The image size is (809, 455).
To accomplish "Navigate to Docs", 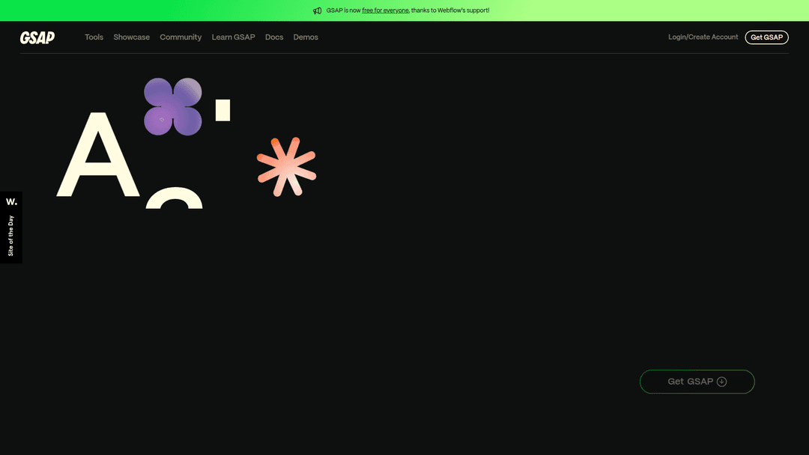I will tap(274, 37).
